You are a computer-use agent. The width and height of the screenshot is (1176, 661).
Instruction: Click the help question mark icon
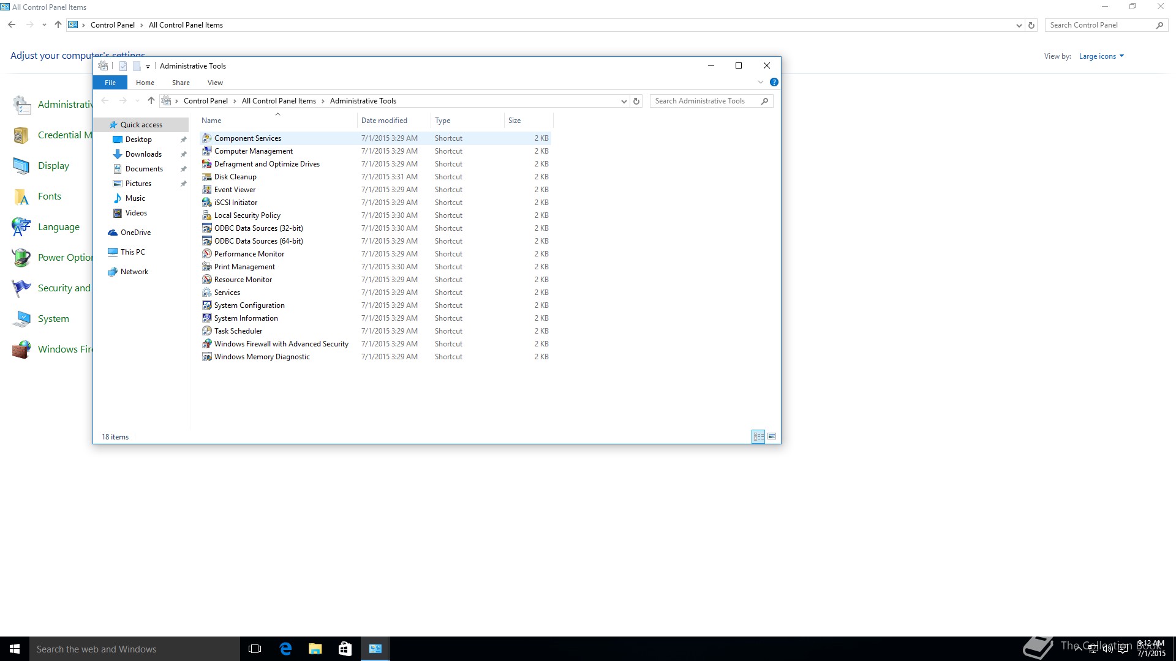774,82
